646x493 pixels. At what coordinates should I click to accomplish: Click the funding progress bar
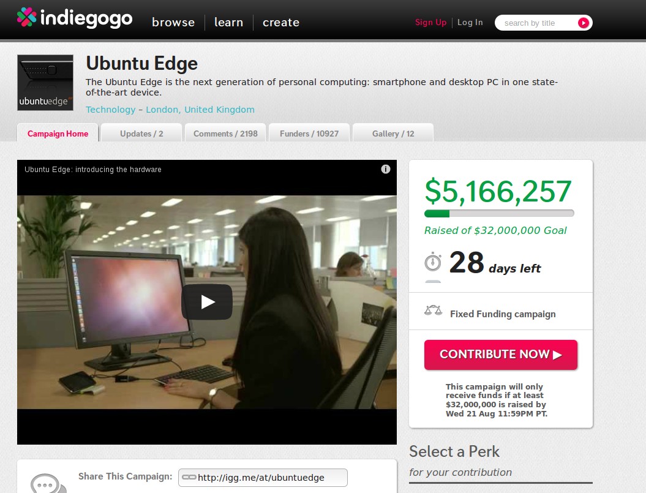pyautogui.click(x=499, y=213)
